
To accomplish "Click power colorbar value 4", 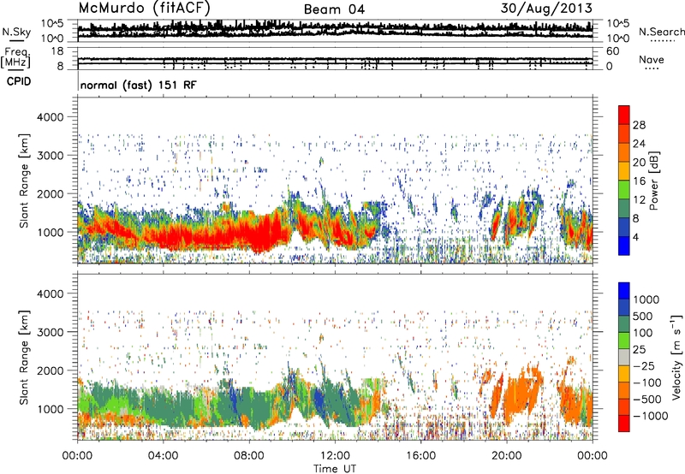I will (635, 237).
